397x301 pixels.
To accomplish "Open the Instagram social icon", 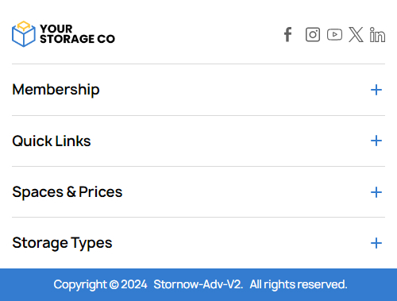I will coord(313,35).
